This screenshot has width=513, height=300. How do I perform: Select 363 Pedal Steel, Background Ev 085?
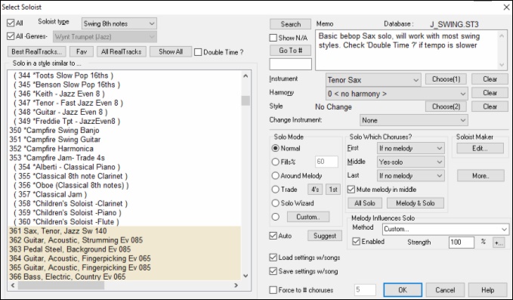(x=125, y=249)
